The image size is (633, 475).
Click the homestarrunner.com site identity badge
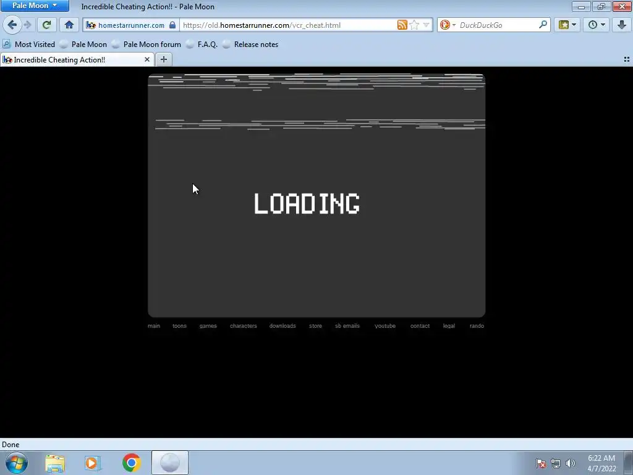pyautogui.click(x=126, y=25)
